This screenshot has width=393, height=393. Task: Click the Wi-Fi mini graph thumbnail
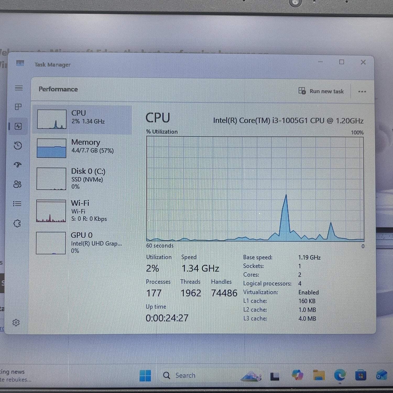click(51, 211)
